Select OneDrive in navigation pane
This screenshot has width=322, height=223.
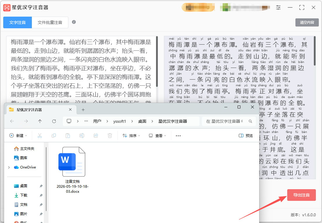click(25, 167)
